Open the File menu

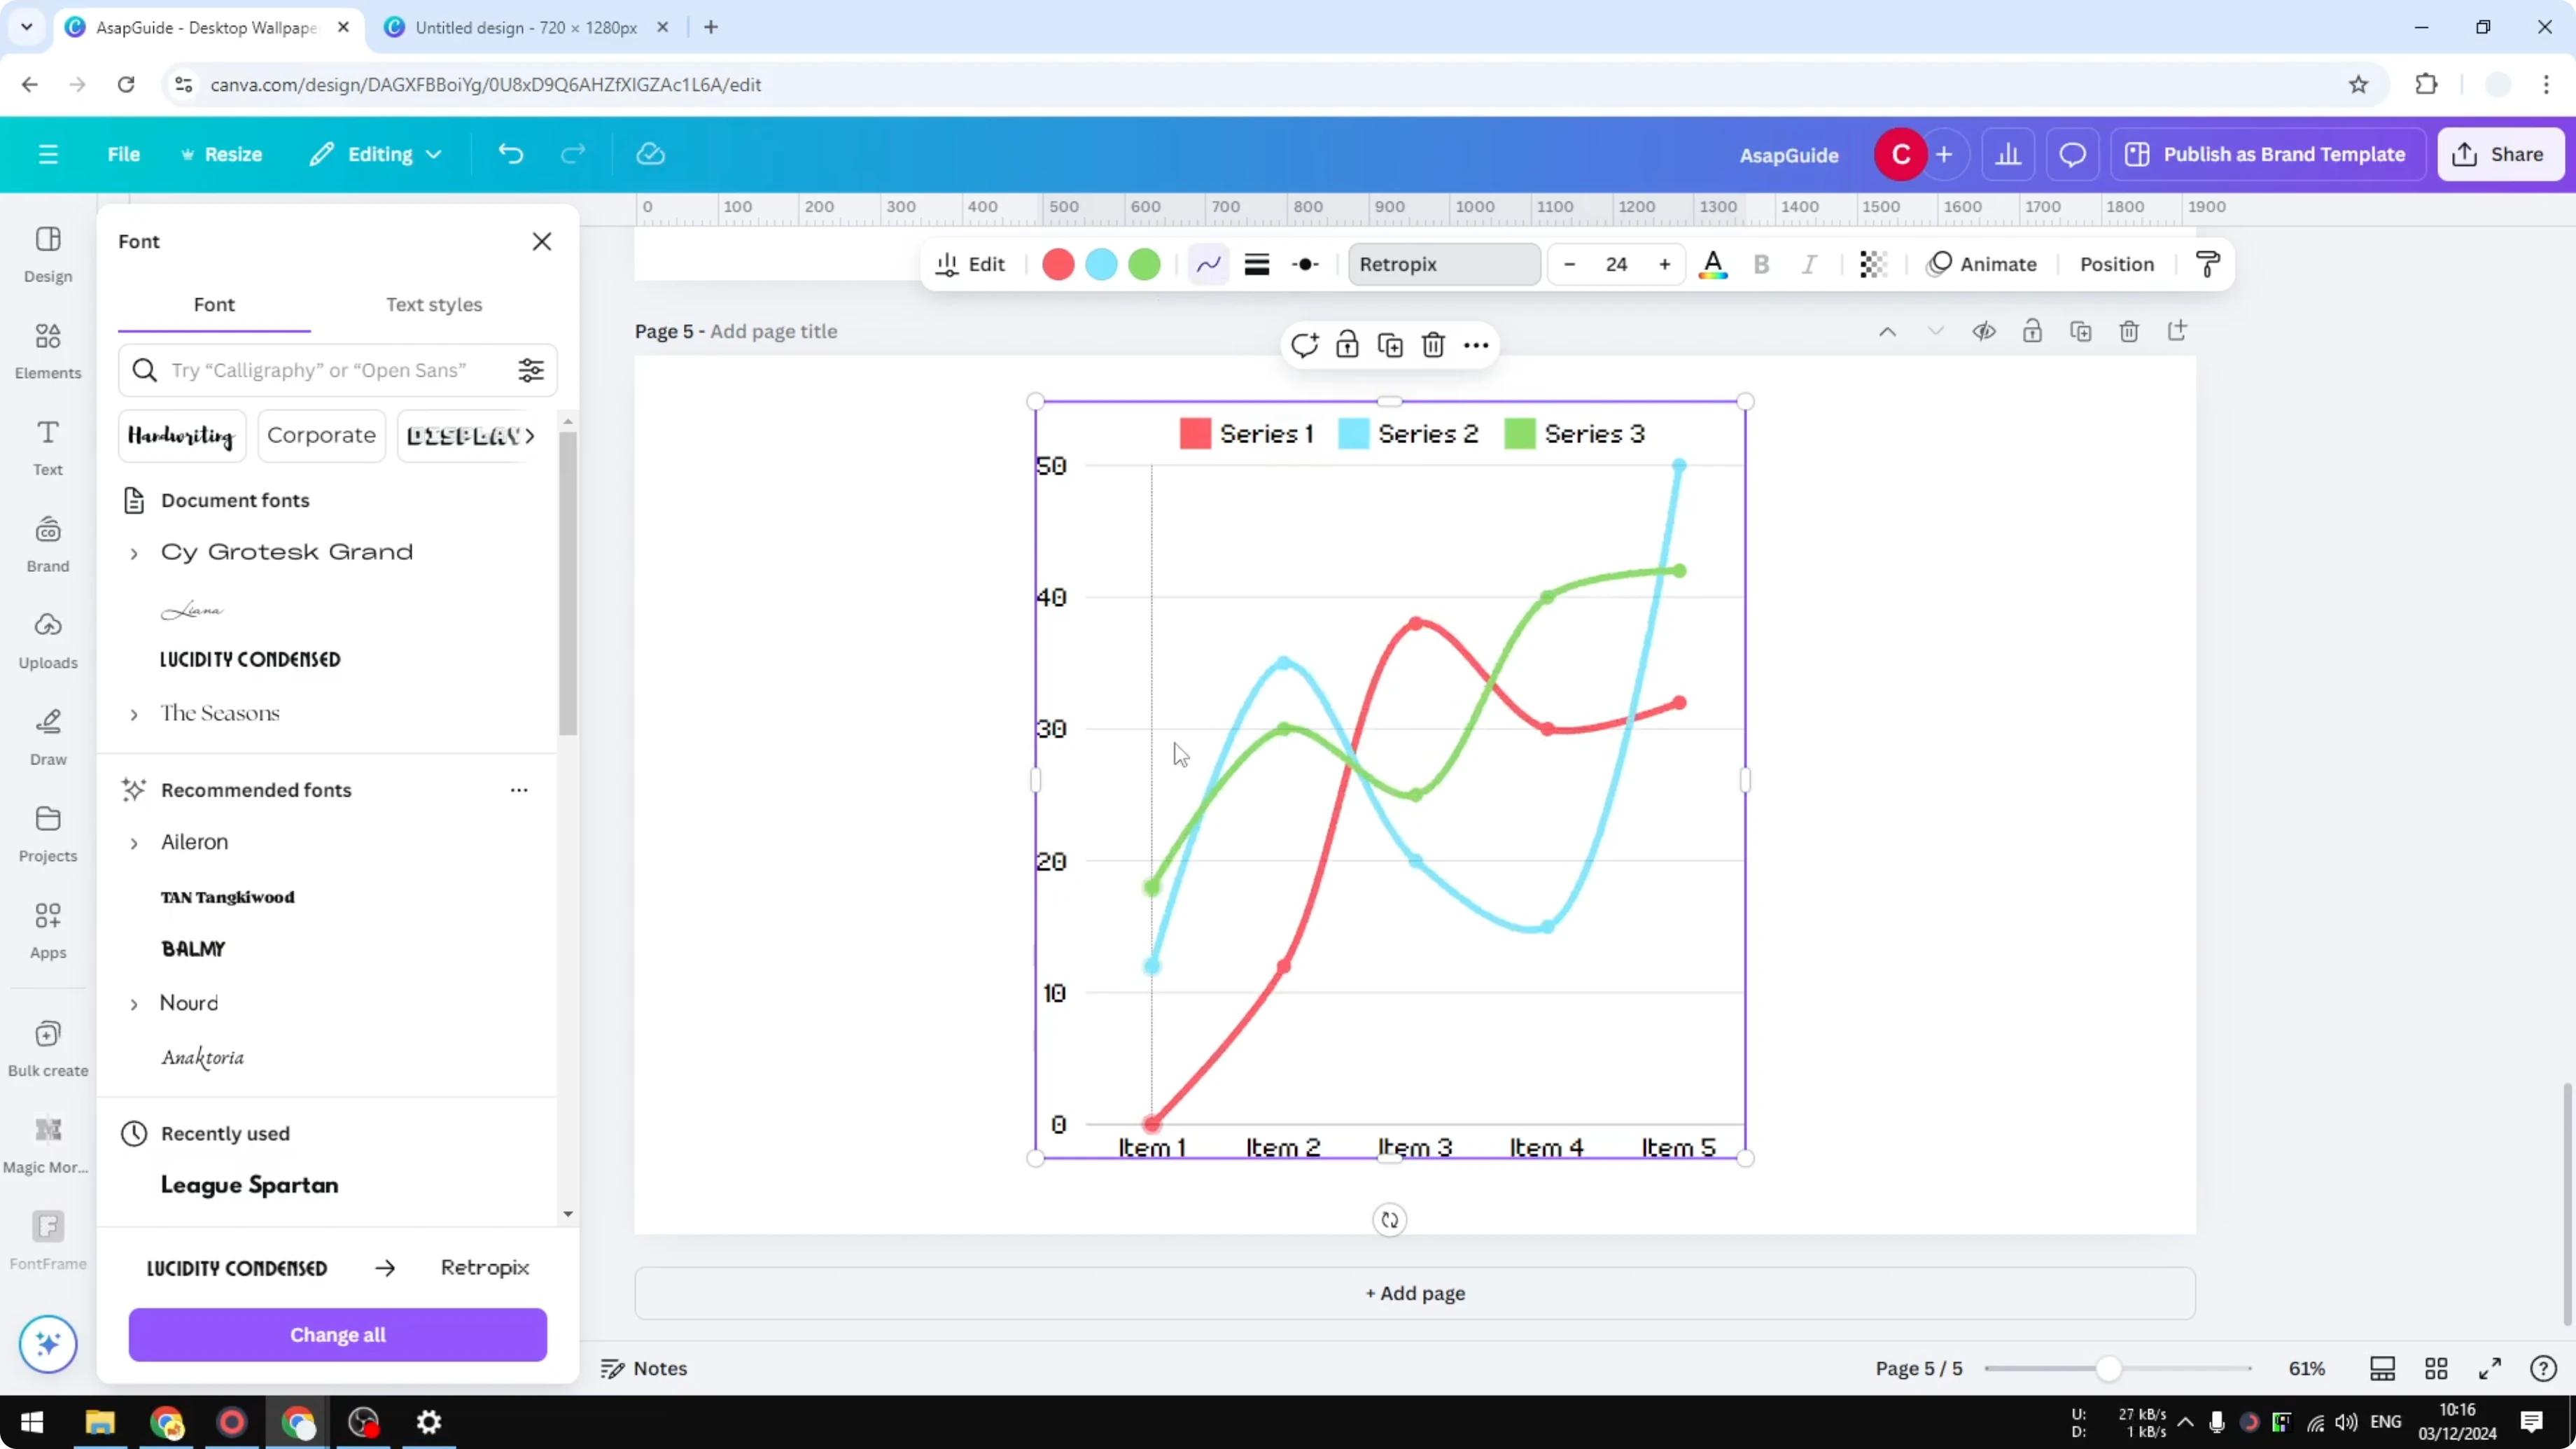click(x=124, y=154)
